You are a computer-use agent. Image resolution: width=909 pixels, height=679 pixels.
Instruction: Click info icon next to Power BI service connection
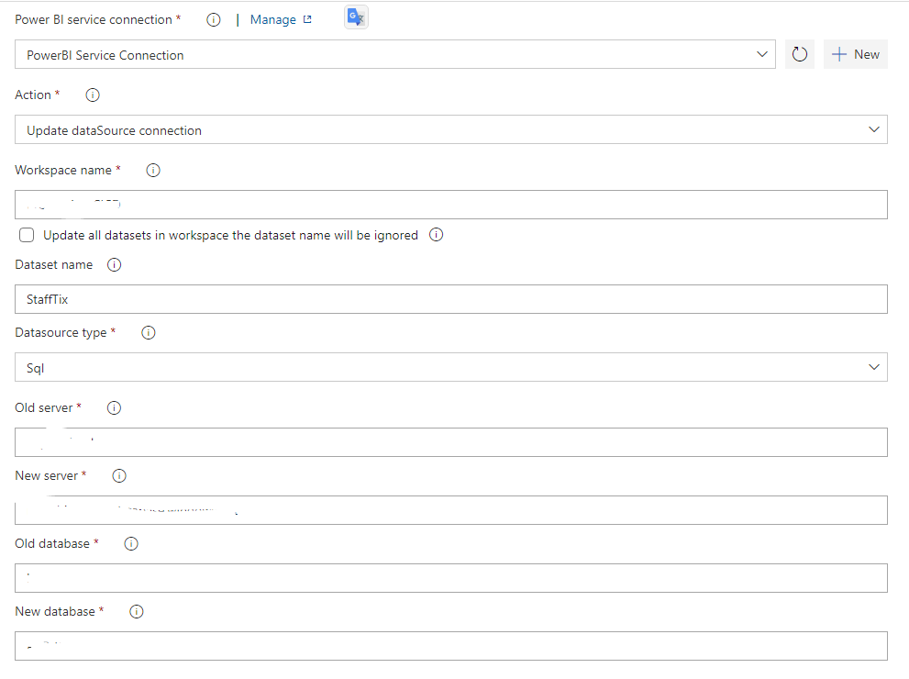[x=214, y=19]
